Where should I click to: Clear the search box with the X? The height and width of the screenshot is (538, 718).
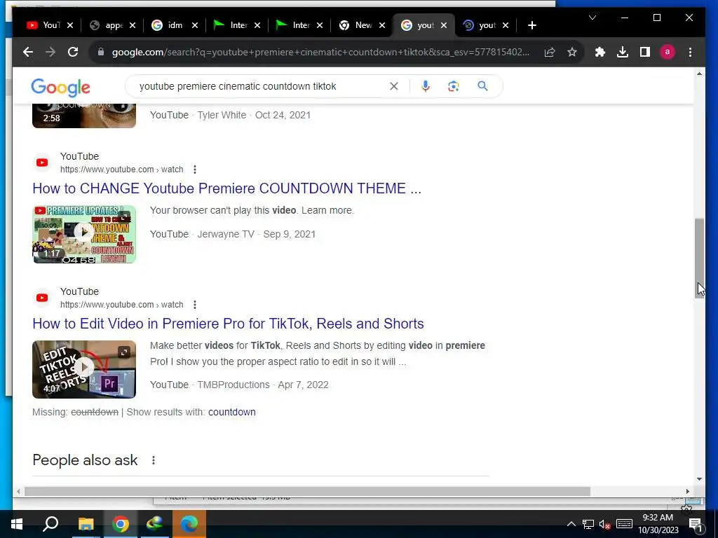394,86
